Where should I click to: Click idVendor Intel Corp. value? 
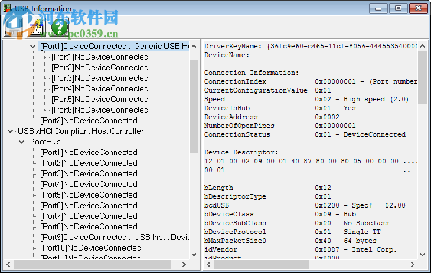tap(355, 249)
